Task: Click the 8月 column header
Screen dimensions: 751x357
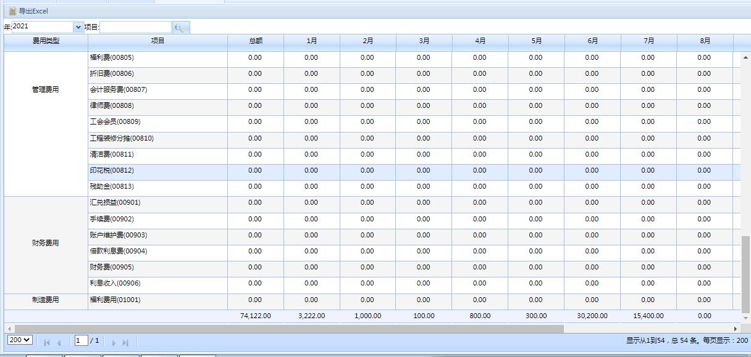Action: [705, 41]
